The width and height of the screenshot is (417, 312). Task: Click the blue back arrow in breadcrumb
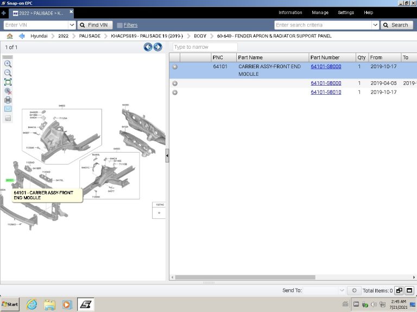click(22, 36)
